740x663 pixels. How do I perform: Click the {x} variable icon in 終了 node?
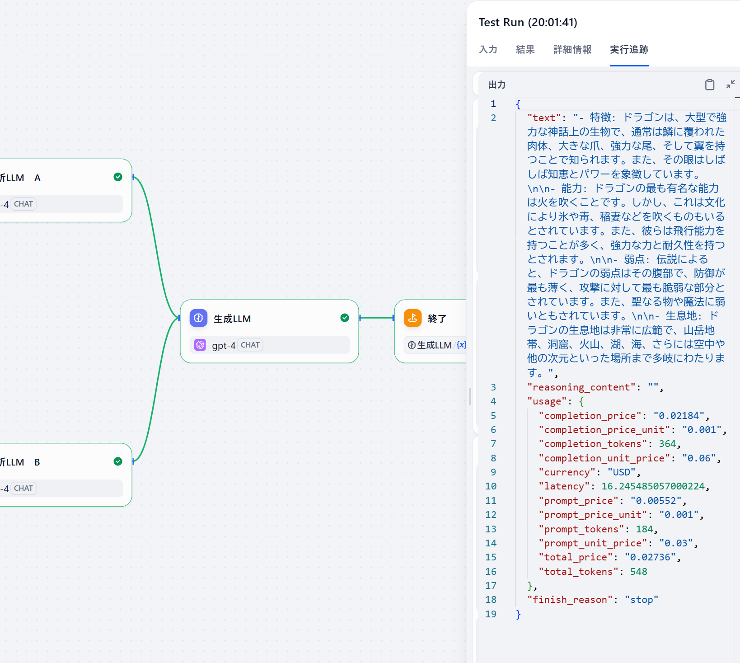click(461, 345)
